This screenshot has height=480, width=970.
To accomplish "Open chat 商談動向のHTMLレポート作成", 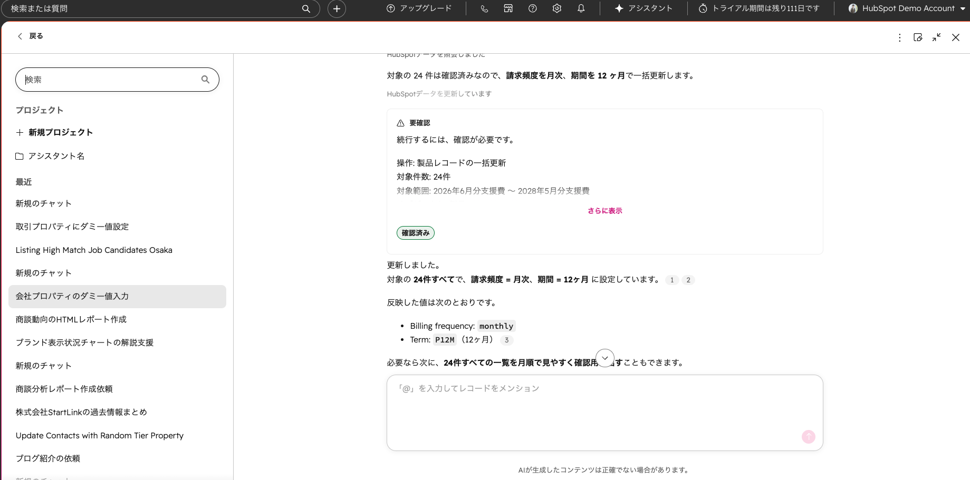I will click(117, 319).
